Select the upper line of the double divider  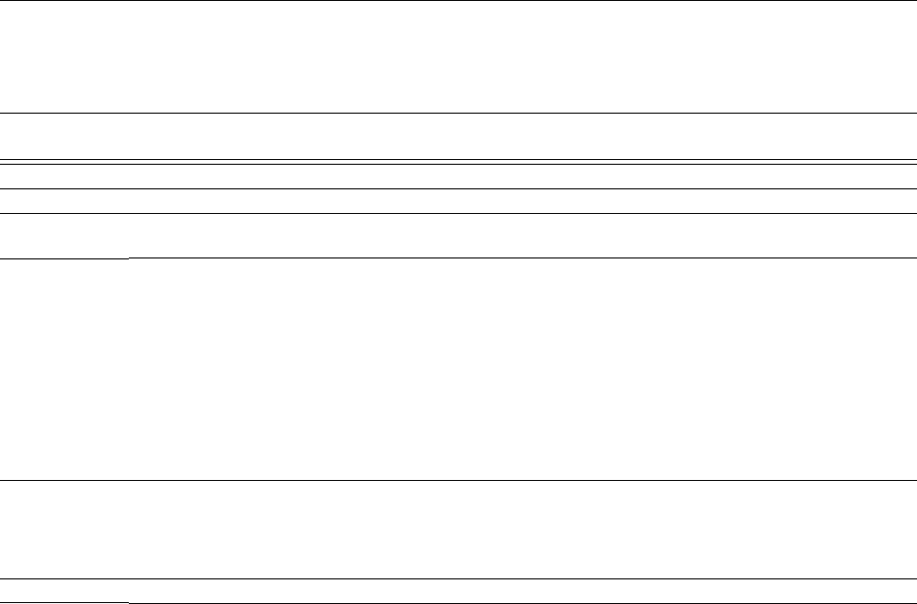click(458, 159)
